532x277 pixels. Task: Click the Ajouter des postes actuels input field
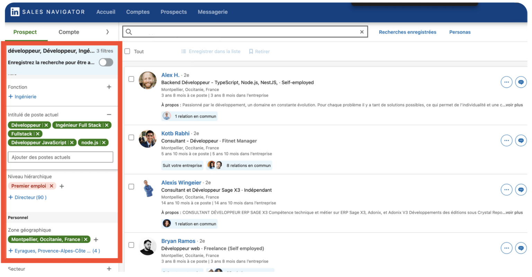[x=60, y=157]
